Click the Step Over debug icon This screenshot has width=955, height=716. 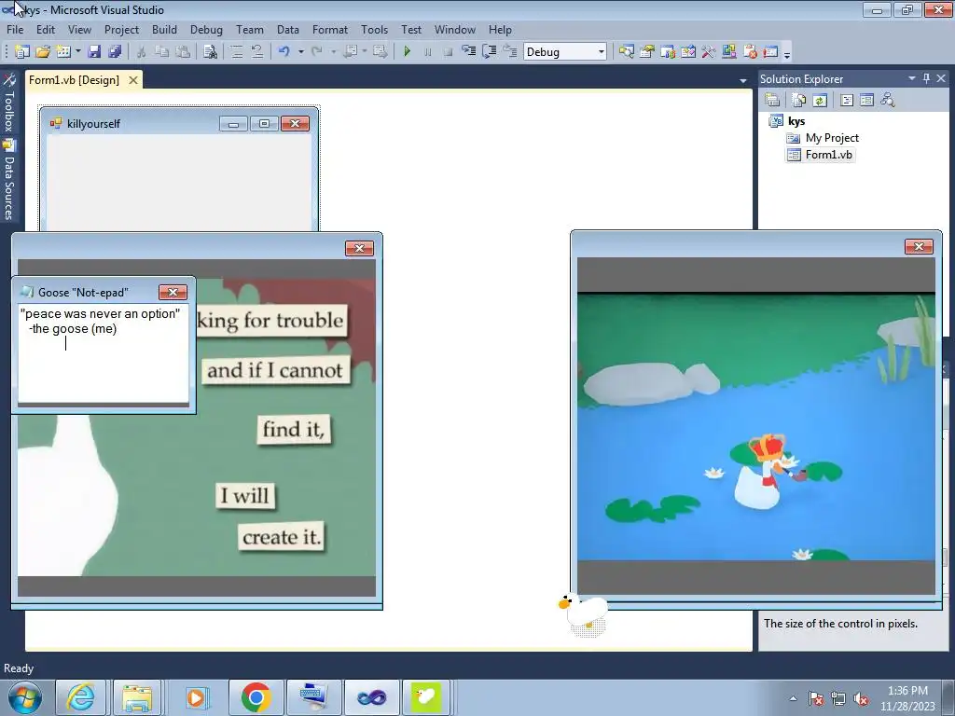[489, 52]
